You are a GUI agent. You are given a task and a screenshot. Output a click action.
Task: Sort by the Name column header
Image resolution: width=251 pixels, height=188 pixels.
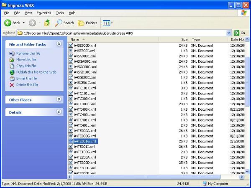pos(113,39)
